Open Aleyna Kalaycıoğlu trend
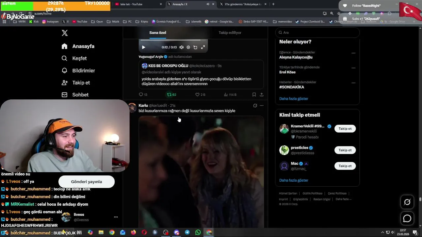 click(x=296, y=57)
